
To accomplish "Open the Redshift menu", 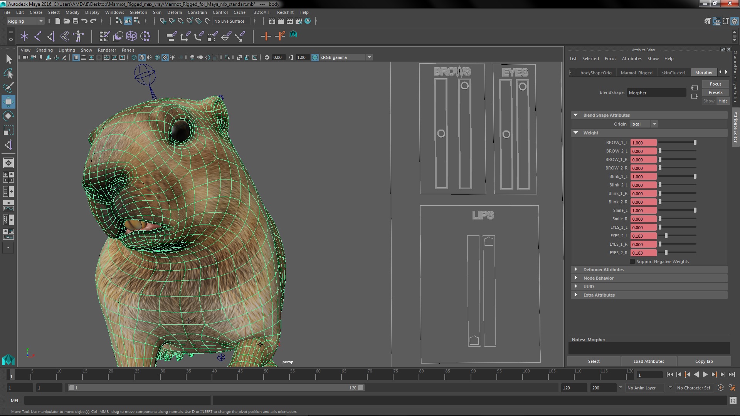I will (x=285, y=12).
